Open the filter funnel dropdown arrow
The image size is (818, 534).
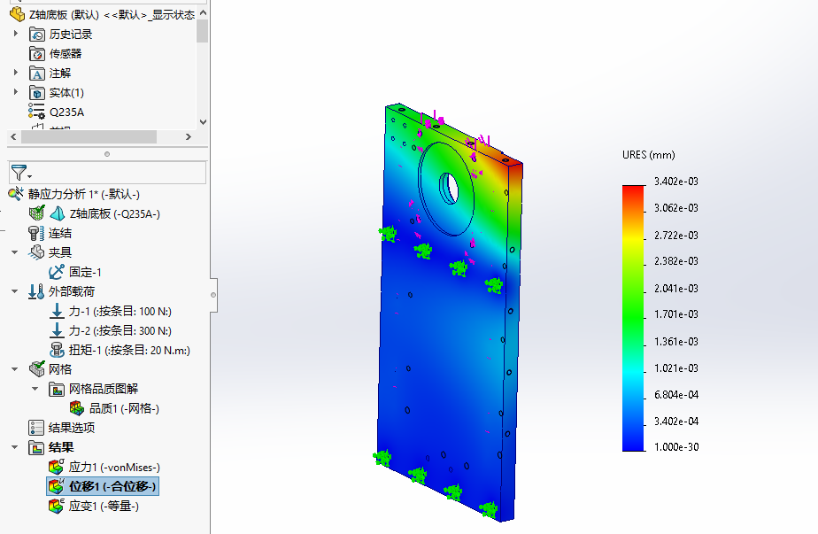tap(29, 176)
